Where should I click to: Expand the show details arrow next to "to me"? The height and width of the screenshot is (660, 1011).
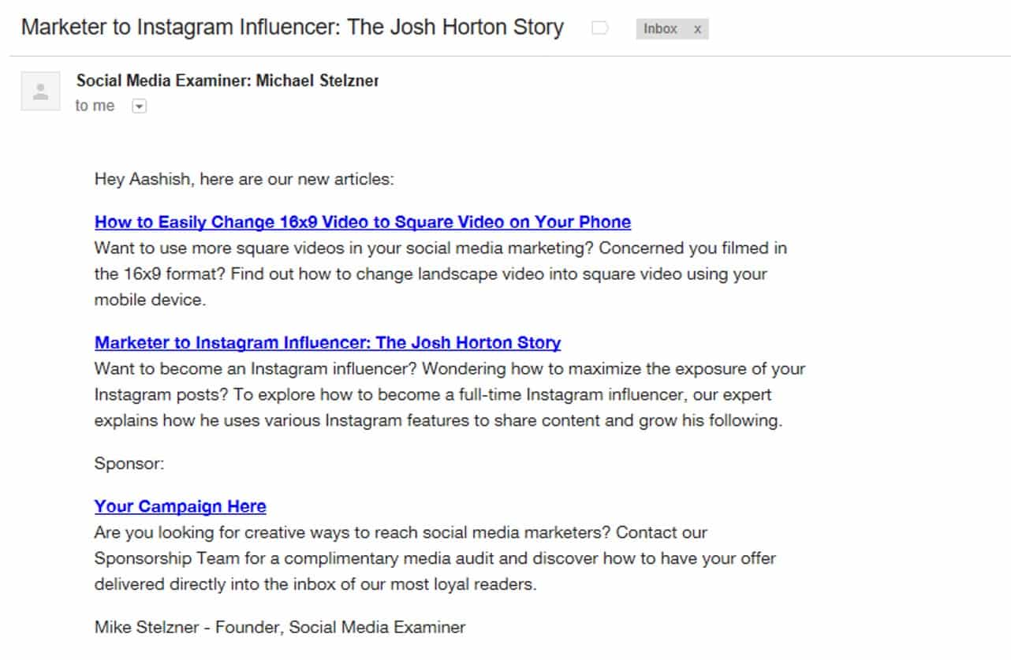(x=140, y=106)
